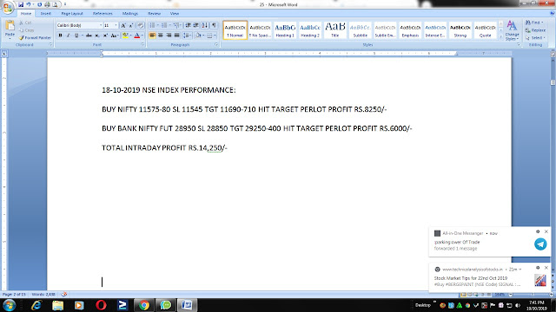Open Word Help question mark
This screenshot has height=312, width=556.
(x=552, y=14)
